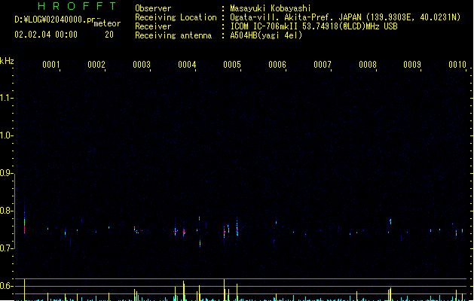Image resolution: width=474 pixels, height=301 pixels.
Task: Click the 0009 minute marker
Action: (x=412, y=65)
